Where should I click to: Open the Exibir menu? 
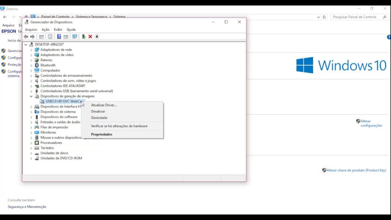(x=58, y=29)
